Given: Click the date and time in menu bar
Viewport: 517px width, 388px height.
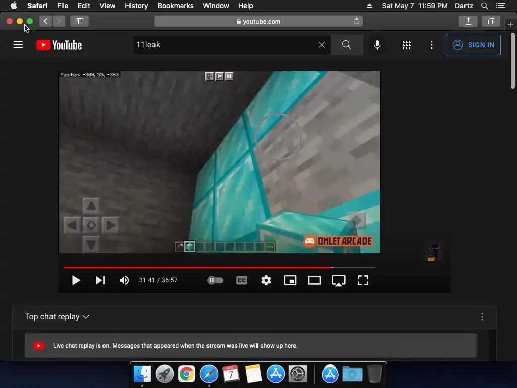Looking at the screenshot, I should [415, 6].
